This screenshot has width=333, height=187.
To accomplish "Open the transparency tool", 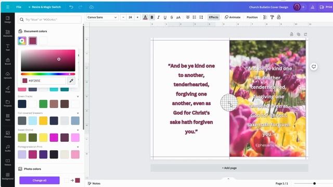I will 265,17.
